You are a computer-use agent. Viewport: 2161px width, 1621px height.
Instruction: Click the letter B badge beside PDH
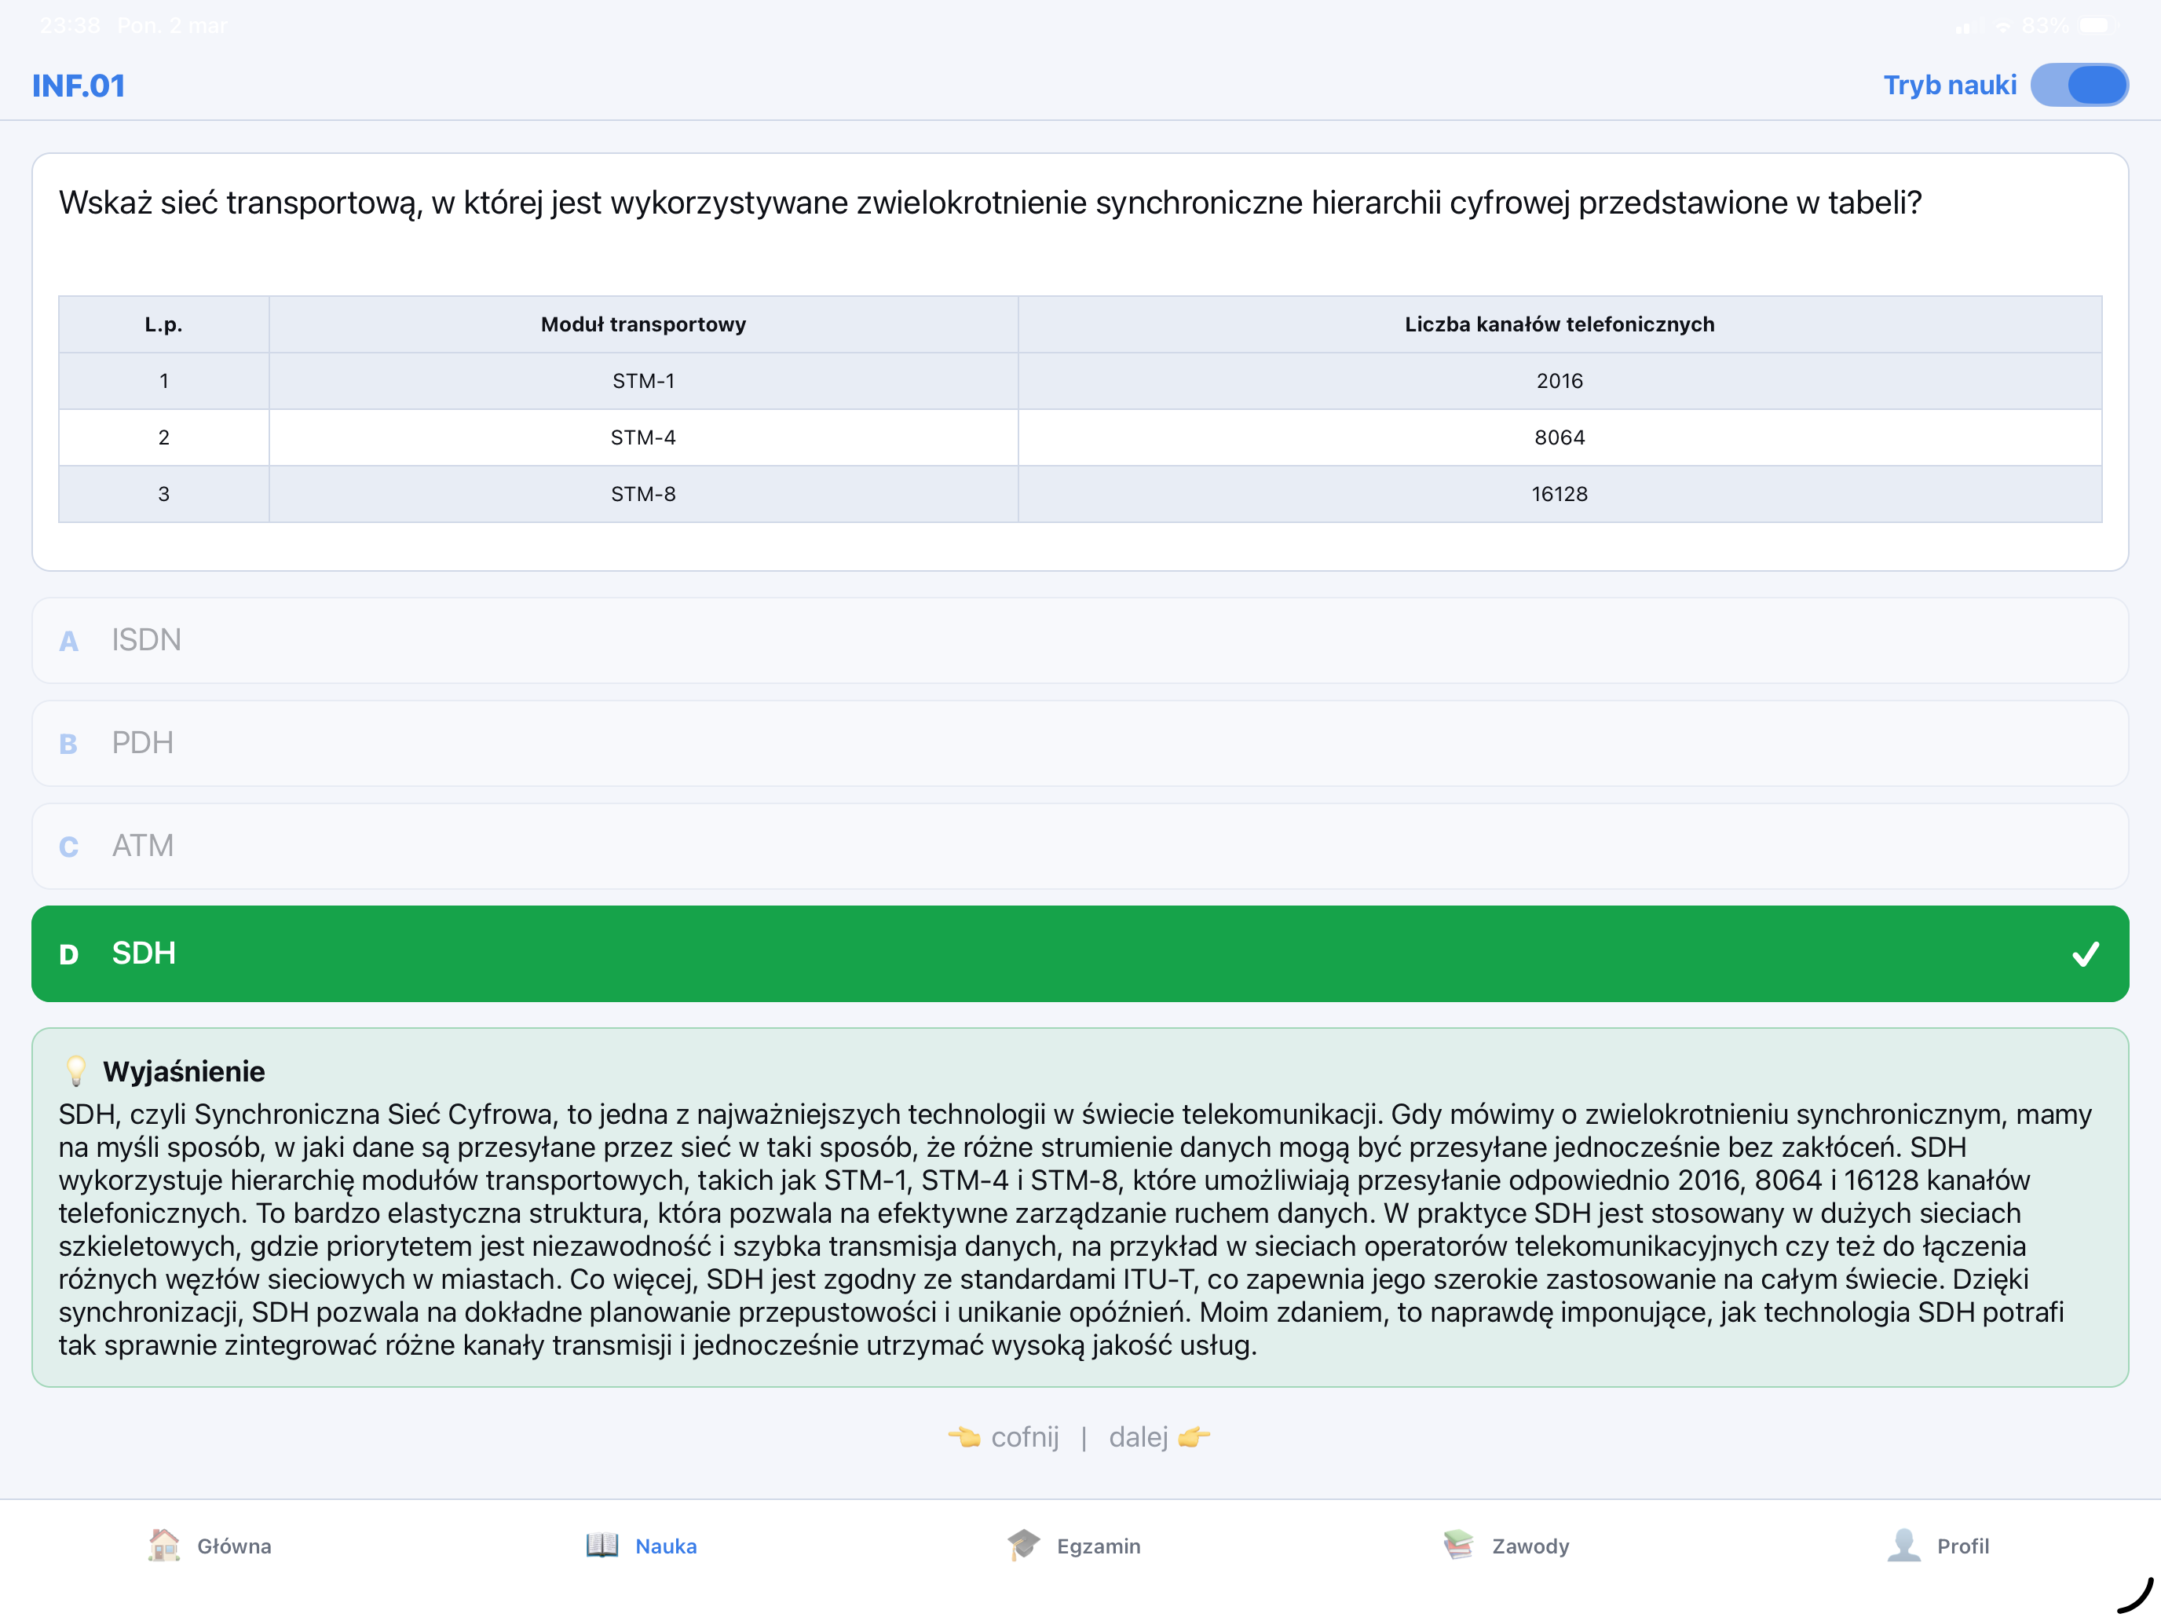coord(68,745)
